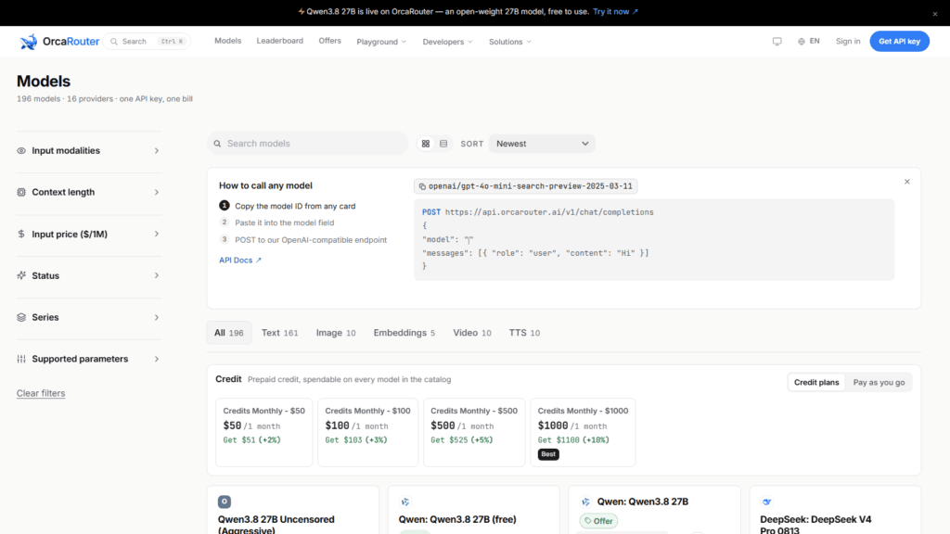Click the magnifier icon in Search models
The width and height of the screenshot is (950, 534).
pos(217,144)
